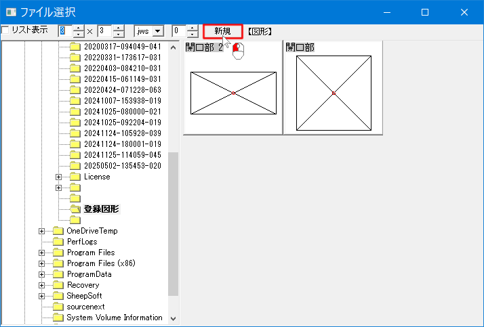Click the OneDriveTemp folder icon
The width and height of the screenshot is (484, 327).
(x=58, y=231)
